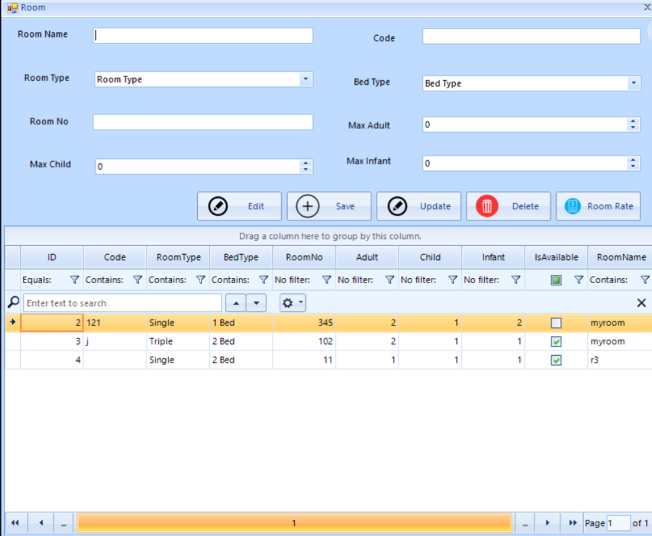
Task: Click into the Room Name field
Action: [203, 36]
